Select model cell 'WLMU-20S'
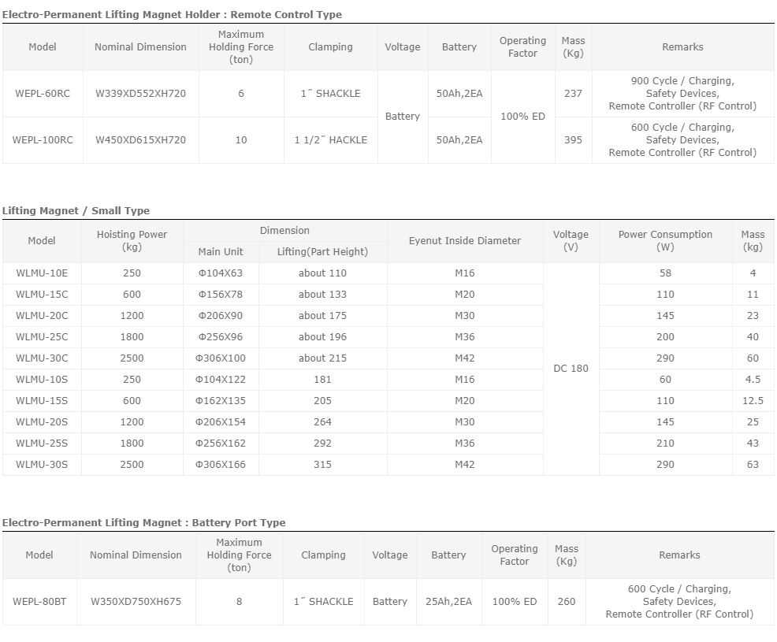Image resolution: width=777 pixels, height=642 pixels. coord(42,422)
